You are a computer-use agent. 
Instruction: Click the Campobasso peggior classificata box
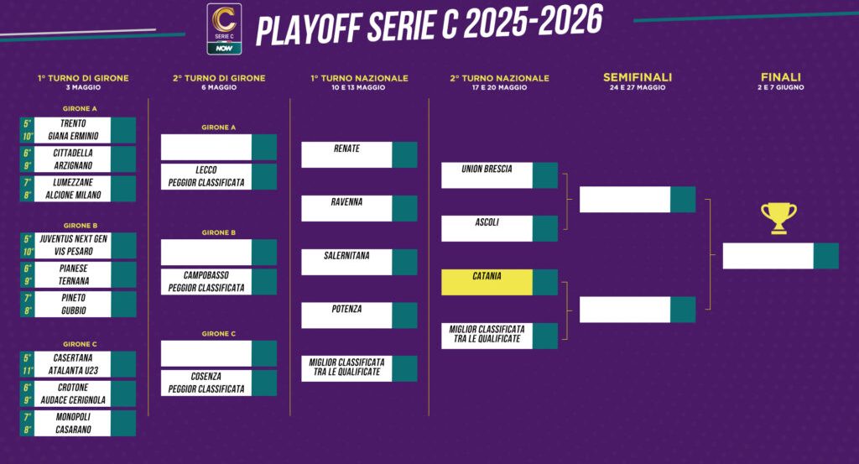tap(207, 281)
